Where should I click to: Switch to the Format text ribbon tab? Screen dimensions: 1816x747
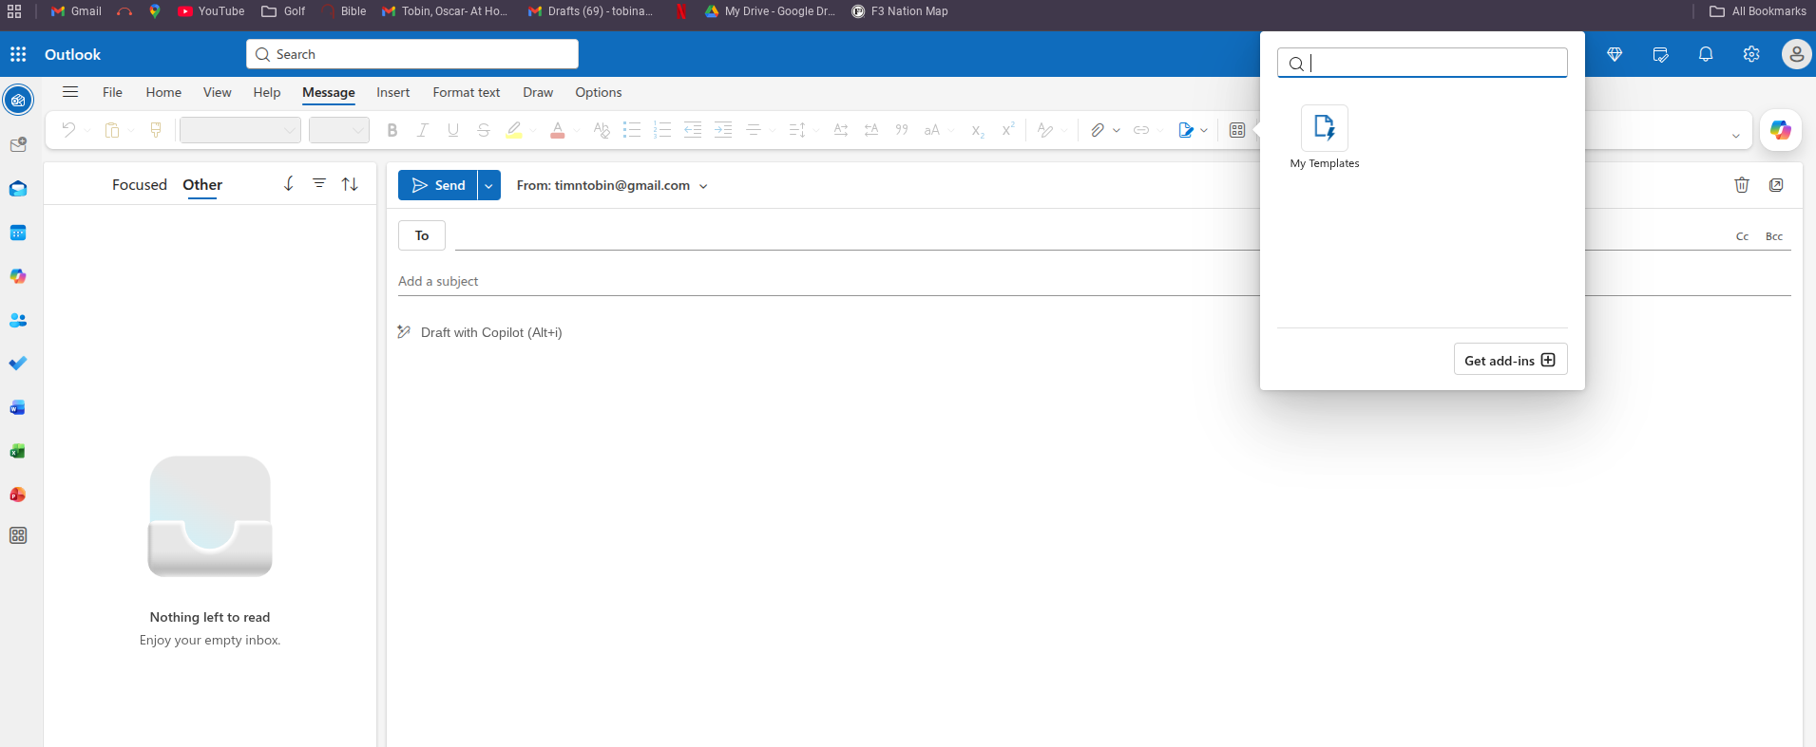[466, 92]
